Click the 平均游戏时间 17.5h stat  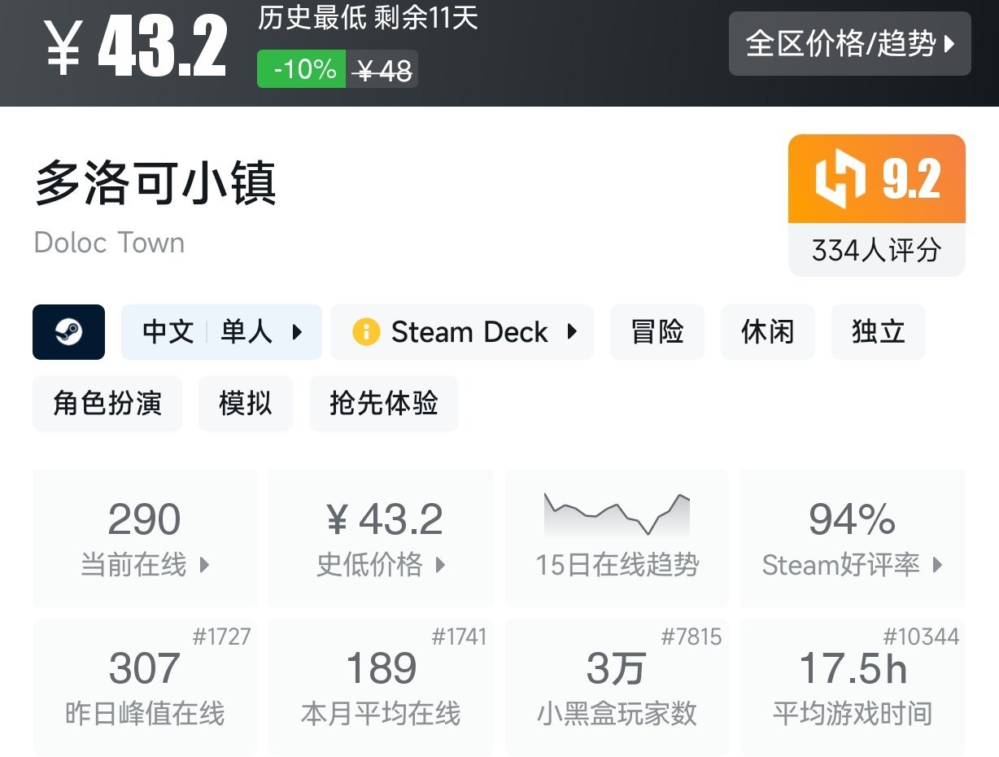[x=853, y=687]
